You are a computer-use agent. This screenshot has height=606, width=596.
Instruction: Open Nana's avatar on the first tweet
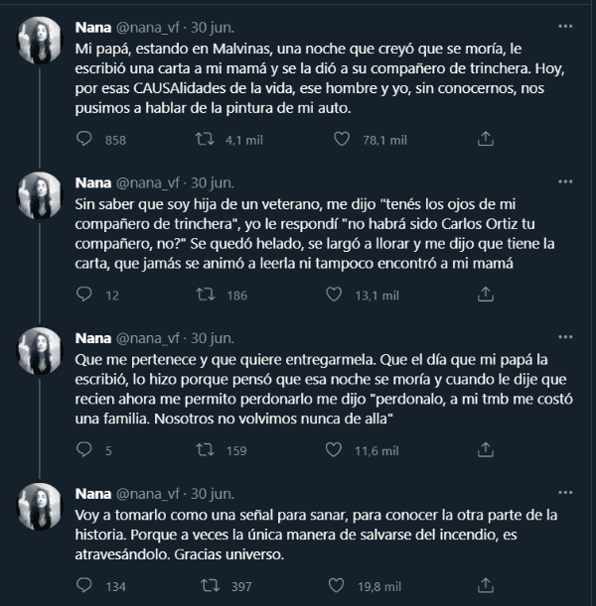pos(39,40)
